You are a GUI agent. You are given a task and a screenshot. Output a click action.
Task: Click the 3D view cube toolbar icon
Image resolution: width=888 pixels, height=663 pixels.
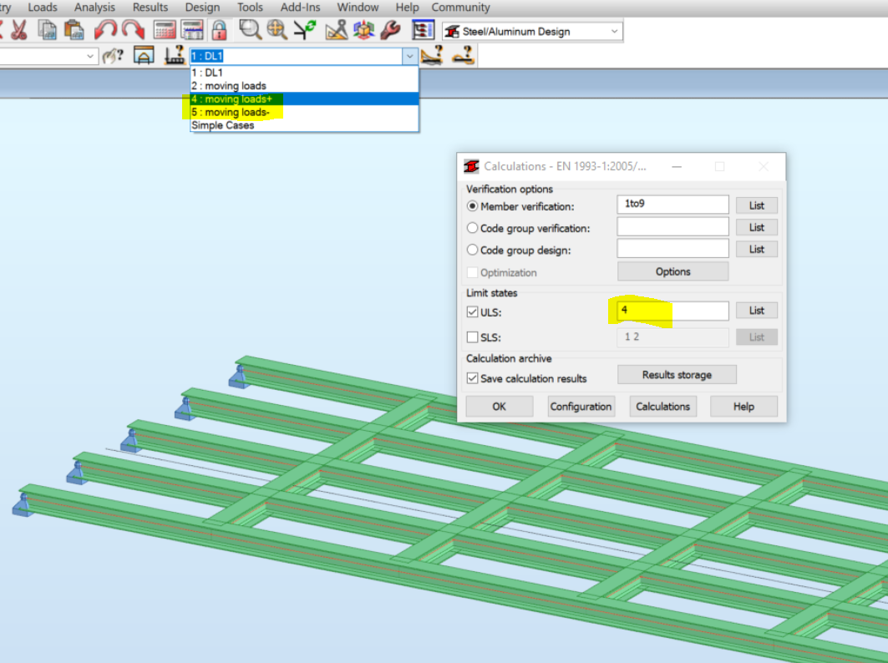pos(363,29)
